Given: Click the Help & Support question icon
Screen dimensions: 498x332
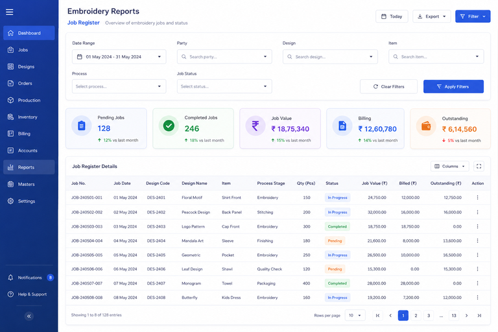Looking at the screenshot, I should pos(10,294).
